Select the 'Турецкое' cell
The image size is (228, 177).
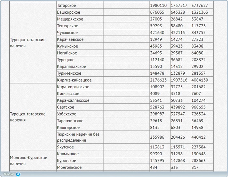pos(80,60)
